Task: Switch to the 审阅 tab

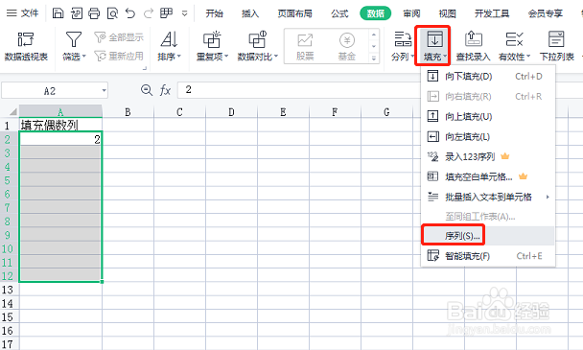Action: (411, 13)
